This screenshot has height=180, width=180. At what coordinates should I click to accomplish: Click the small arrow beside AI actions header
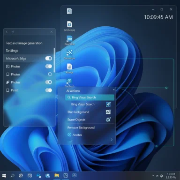[114, 90]
